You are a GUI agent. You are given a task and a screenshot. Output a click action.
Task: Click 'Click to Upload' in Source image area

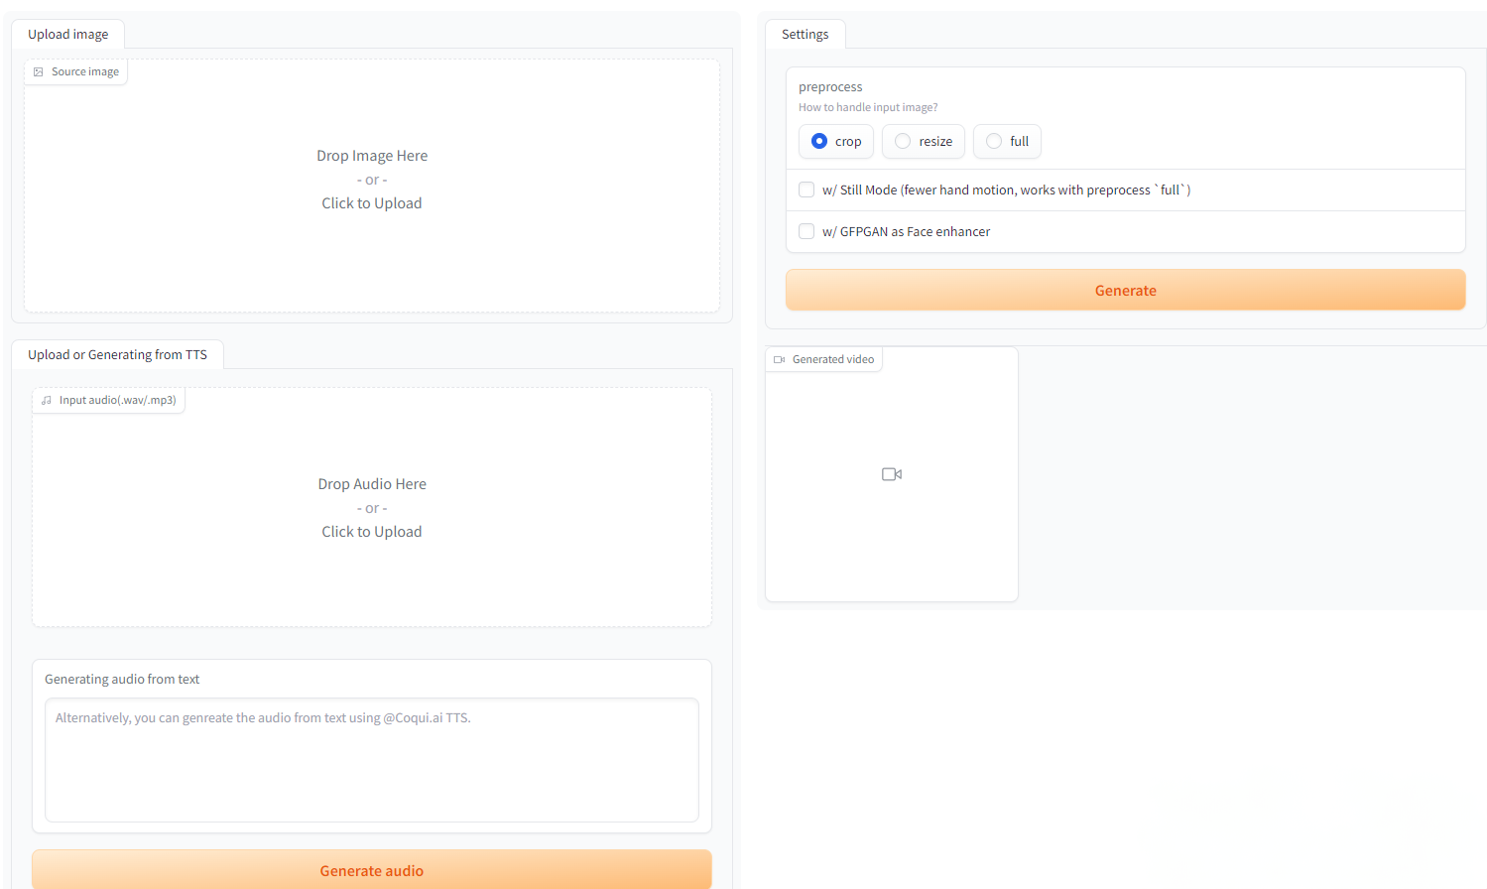pyautogui.click(x=372, y=203)
